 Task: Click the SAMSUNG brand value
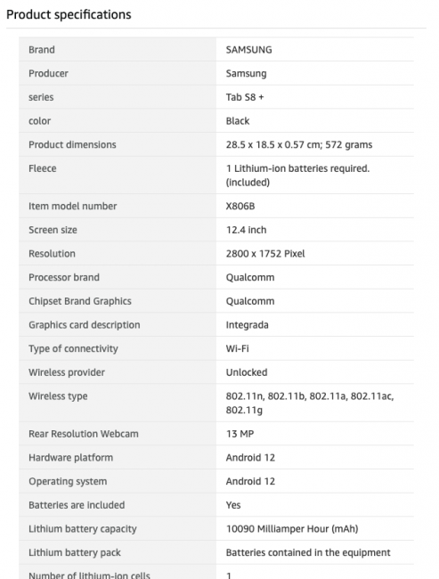[248, 50]
